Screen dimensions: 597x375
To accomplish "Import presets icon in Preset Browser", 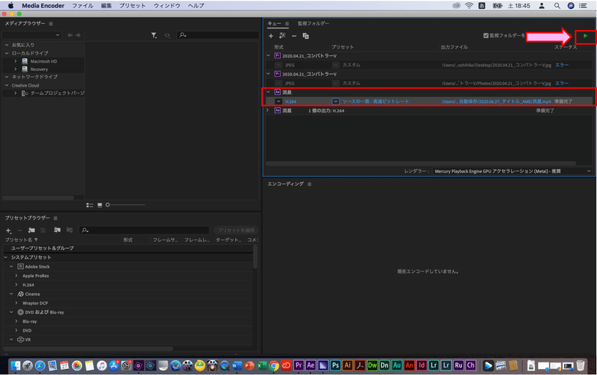I will pyautogui.click(x=57, y=230).
